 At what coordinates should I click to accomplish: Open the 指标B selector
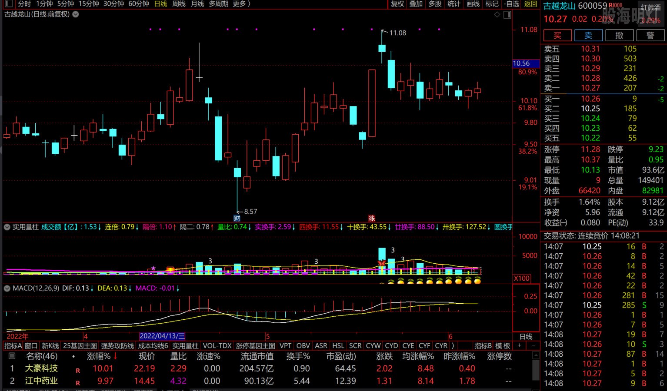point(483,346)
